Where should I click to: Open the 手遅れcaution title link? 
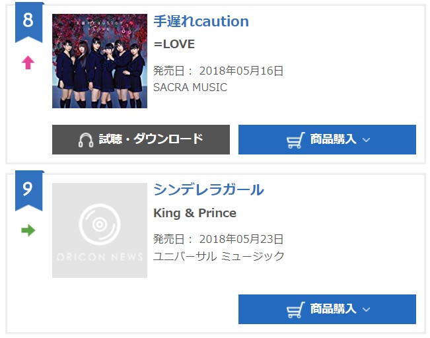click(x=201, y=21)
